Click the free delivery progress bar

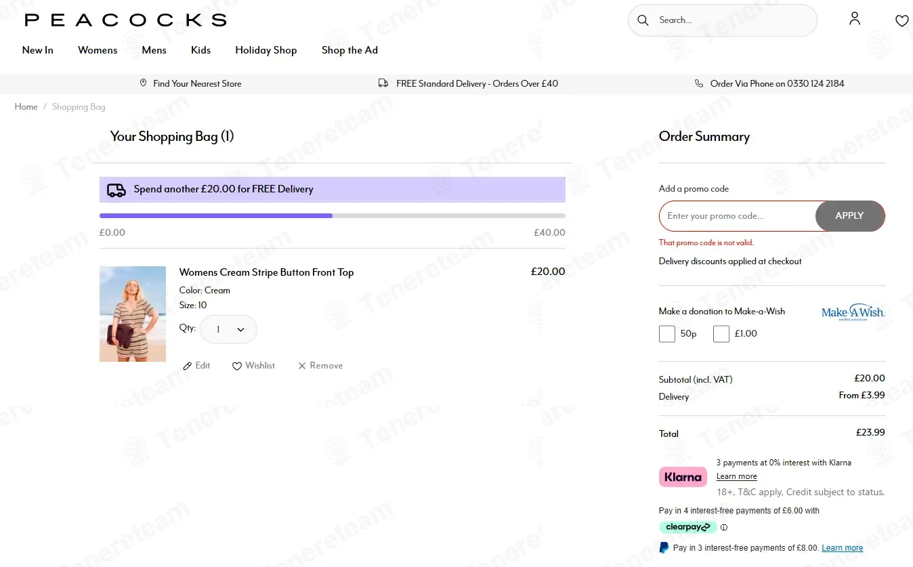click(333, 215)
